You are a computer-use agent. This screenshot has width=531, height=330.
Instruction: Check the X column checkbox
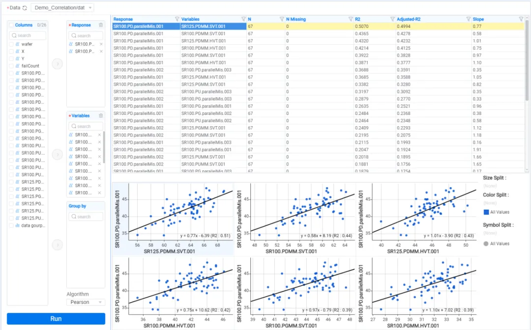click(11, 52)
